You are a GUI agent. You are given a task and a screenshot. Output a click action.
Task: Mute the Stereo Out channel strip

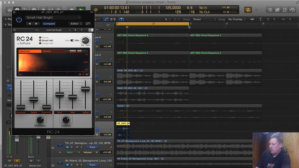pyautogui.click(x=31, y=161)
